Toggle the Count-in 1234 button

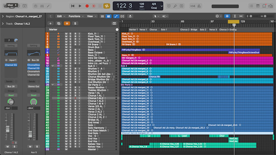192,6
